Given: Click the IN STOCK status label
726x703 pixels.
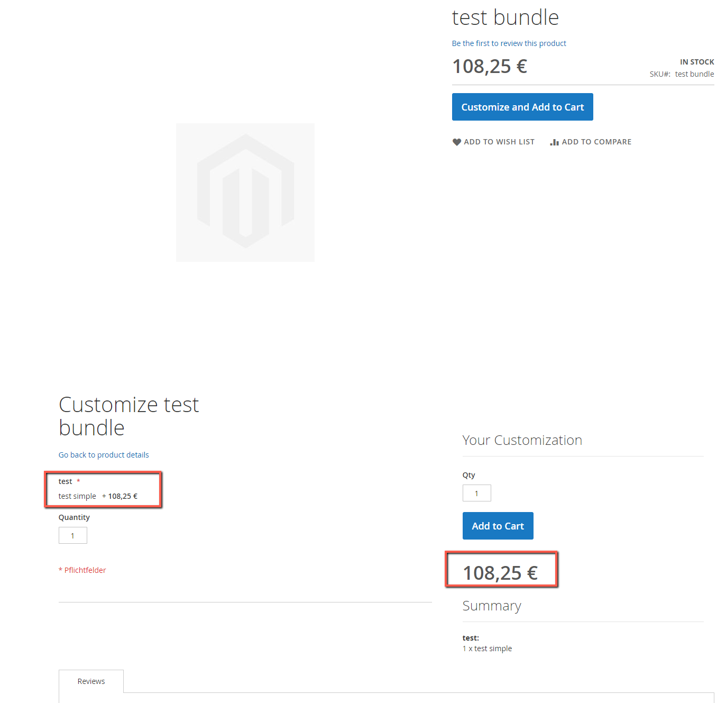Looking at the screenshot, I should [697, 61].
